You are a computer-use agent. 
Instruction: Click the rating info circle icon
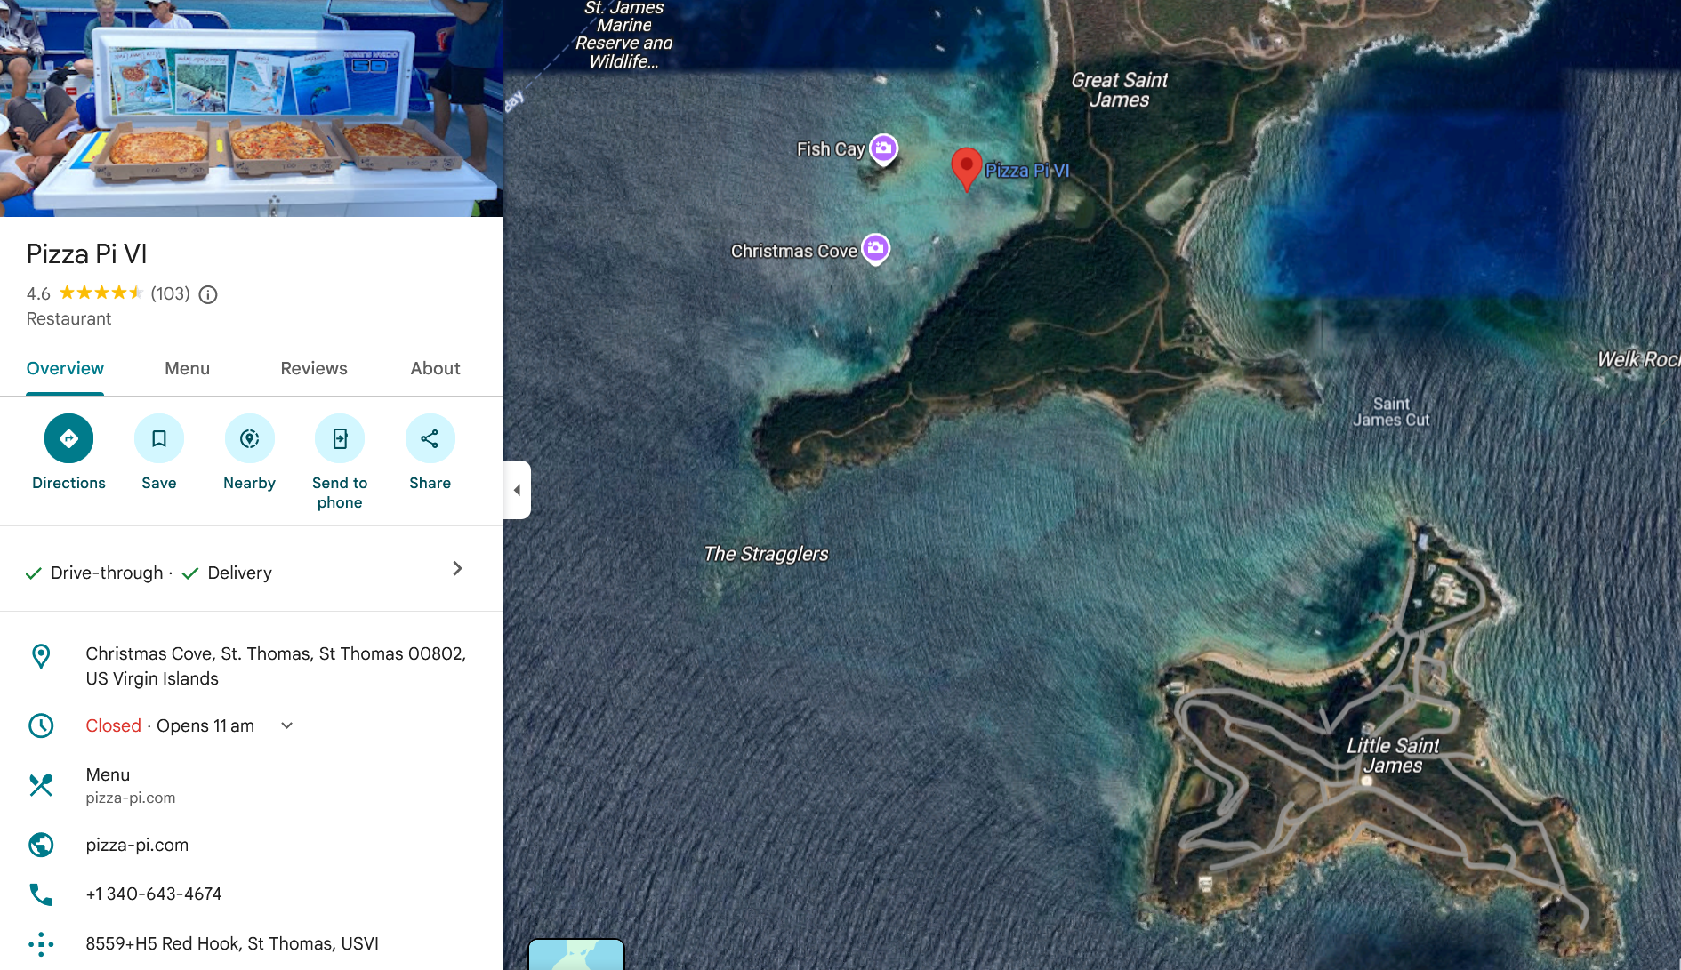(x=208, y=294)
